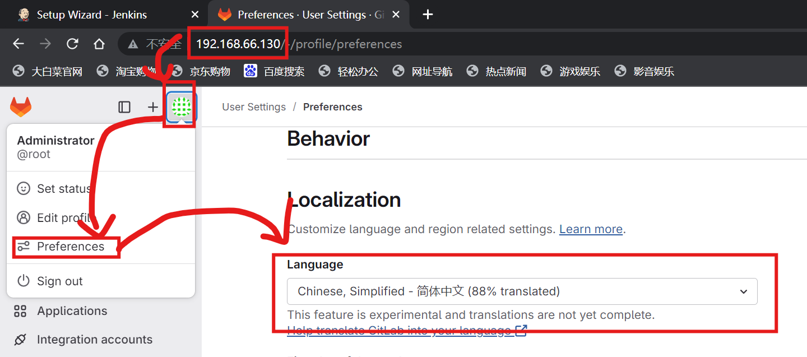Screen dimensions: 807x357
Task: Click the Behavior heading
Action: 328,138
